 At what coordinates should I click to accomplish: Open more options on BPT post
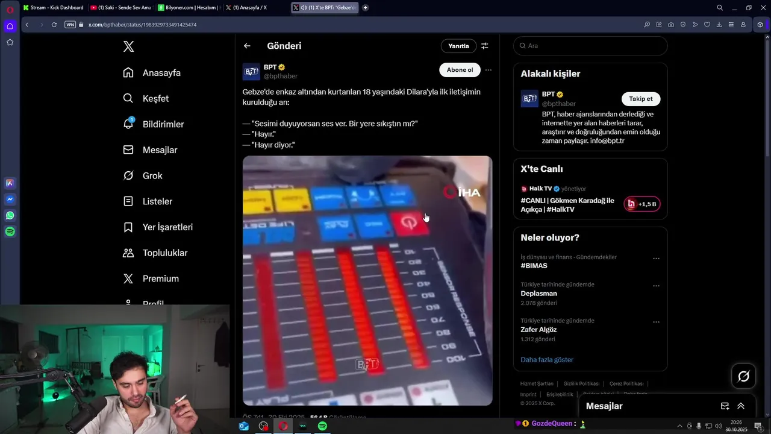point(489,70)
